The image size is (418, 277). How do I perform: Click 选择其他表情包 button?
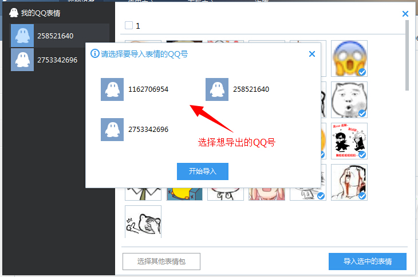pyautogui.click(x=161, y=262)
